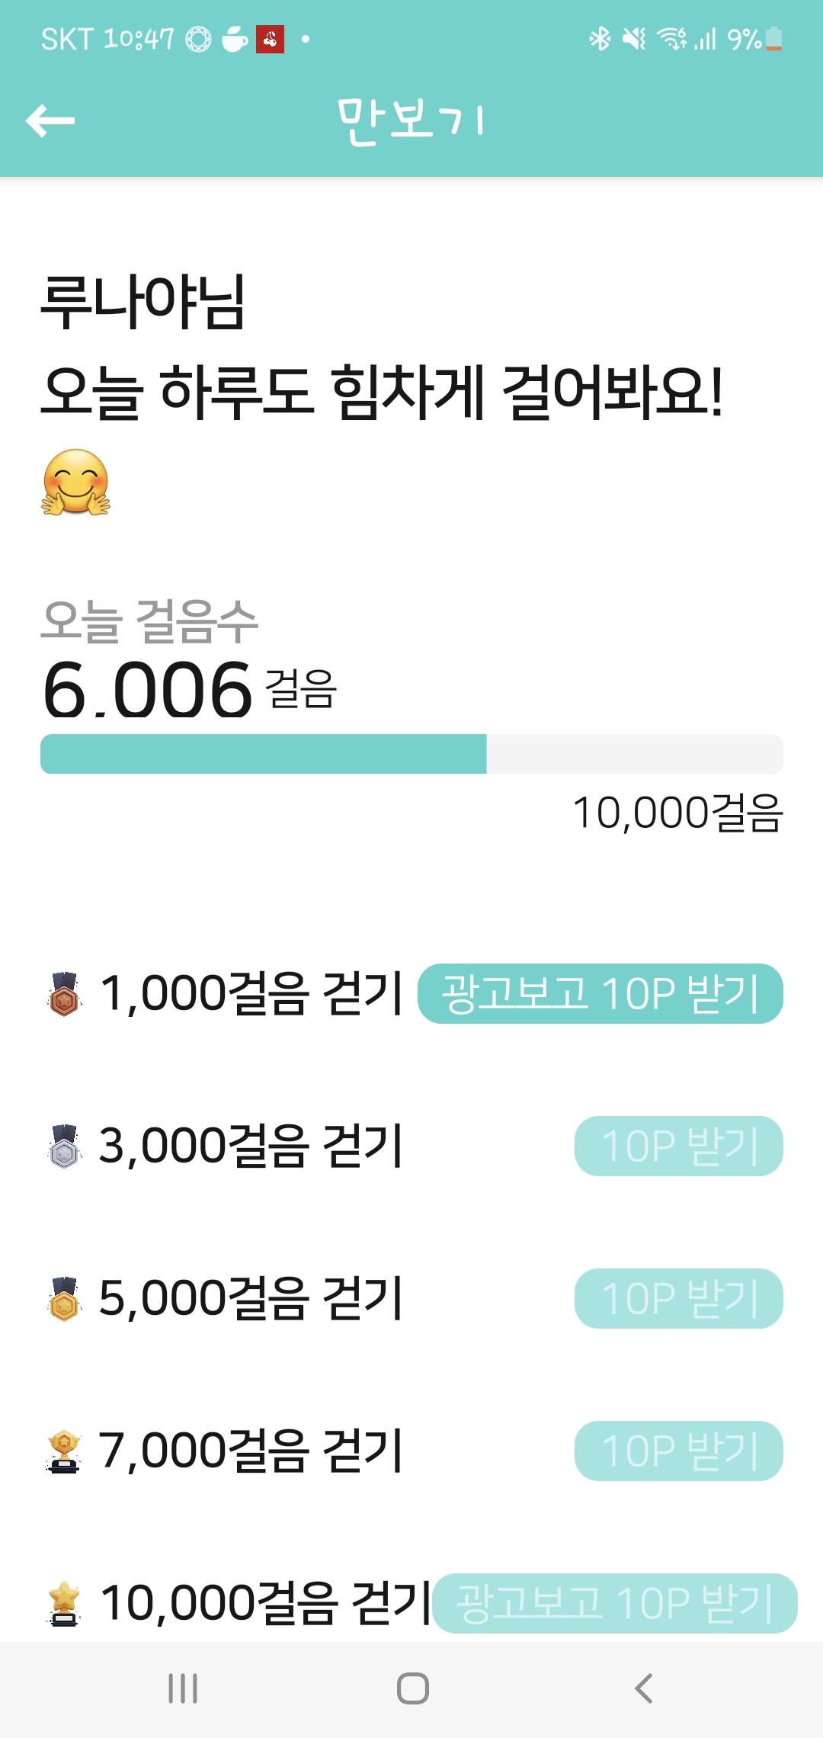Claim 10P 받기 for 7,000걸음
The height and width of the screenshot is (1738, 823).
coord(678,1451)
